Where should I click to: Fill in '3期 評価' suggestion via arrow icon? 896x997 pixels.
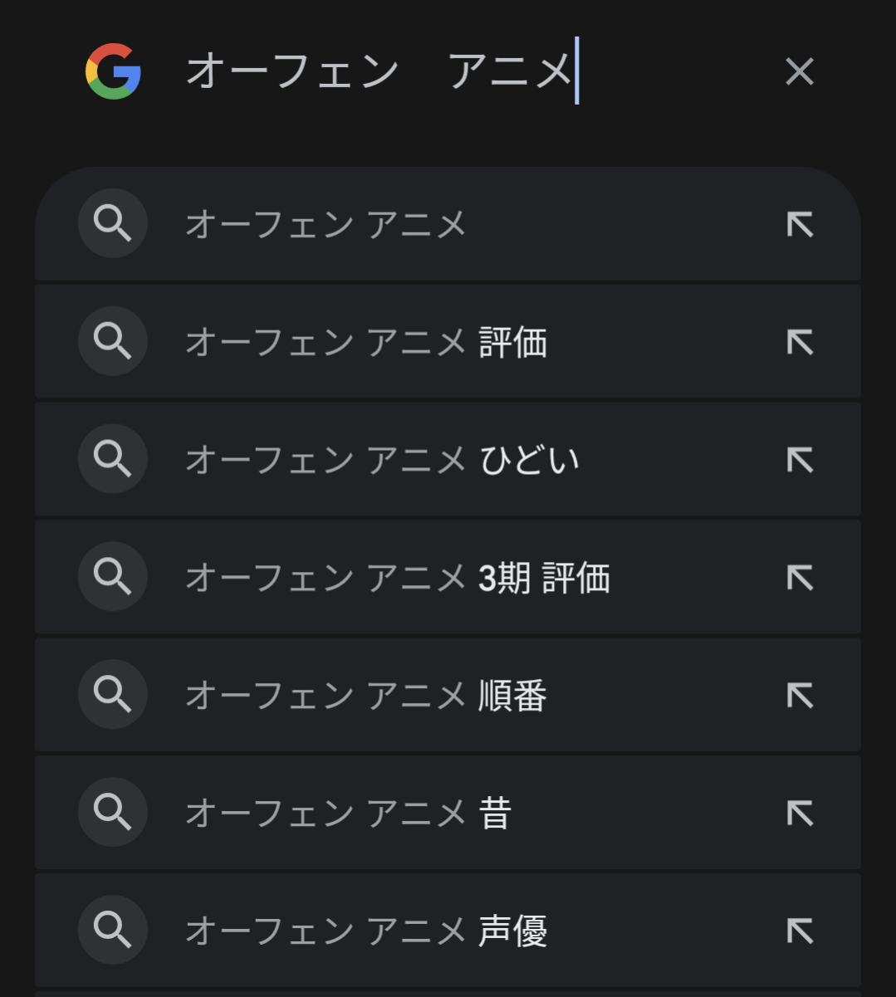pos(800,578)
